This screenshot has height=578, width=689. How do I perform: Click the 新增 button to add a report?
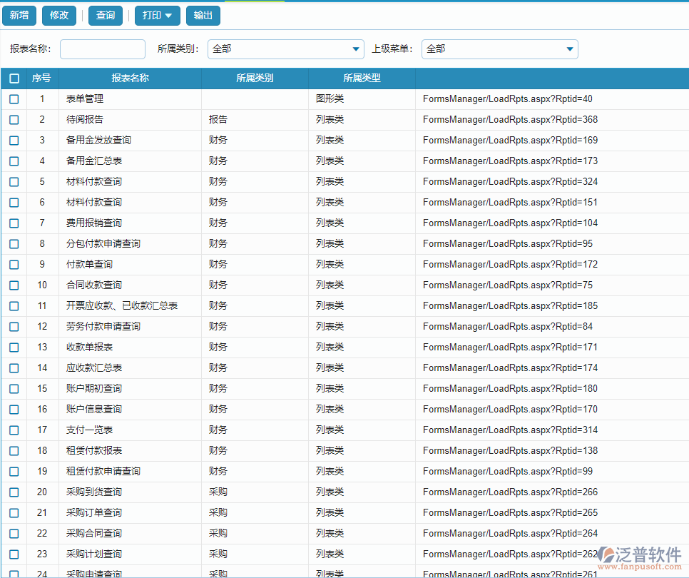(19, 15)
